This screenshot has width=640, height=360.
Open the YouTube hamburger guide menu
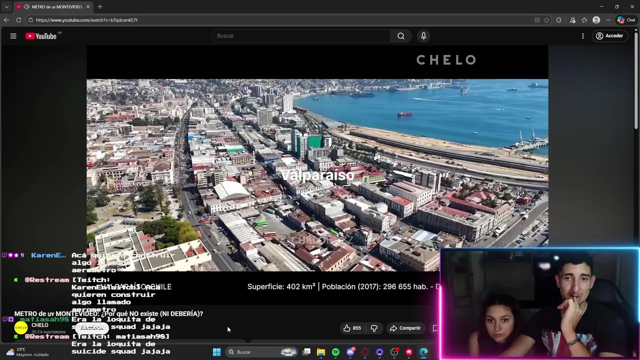click(13, 36)
